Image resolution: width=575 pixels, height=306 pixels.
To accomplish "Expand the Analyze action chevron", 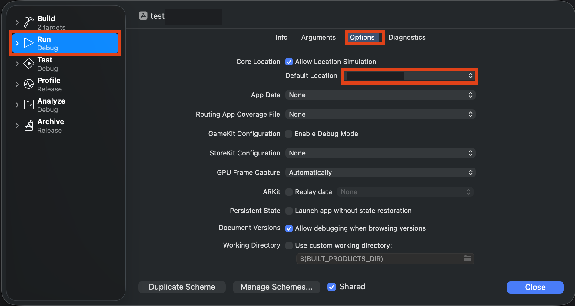I will point(17,105).
